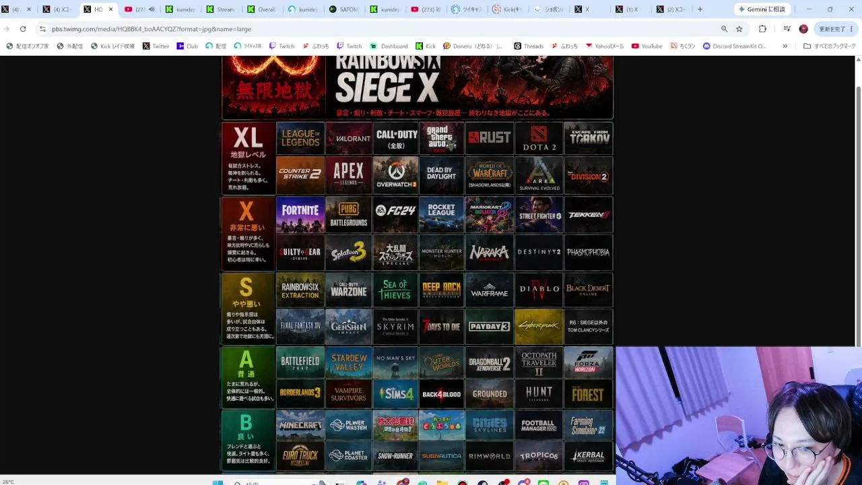Screen dimensions: 862x485
Task: Click the Overwatch 2 tile
Action: [396, 175]
